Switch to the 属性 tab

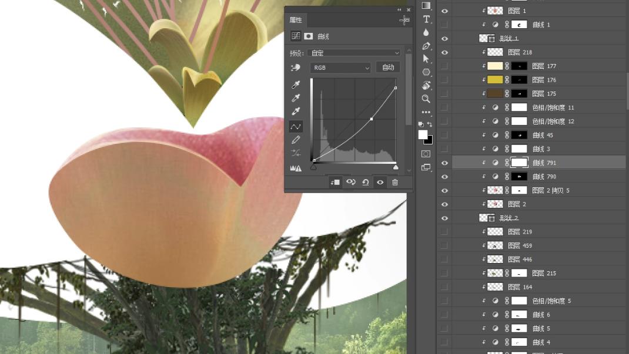click(296, 20)
